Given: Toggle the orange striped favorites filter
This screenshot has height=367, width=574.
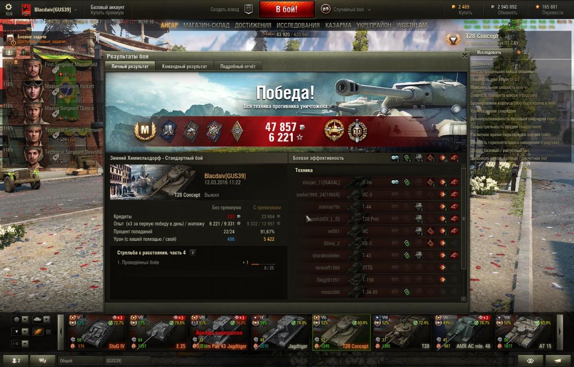Looking at the screenshot, I should click(x=38, y=332).
